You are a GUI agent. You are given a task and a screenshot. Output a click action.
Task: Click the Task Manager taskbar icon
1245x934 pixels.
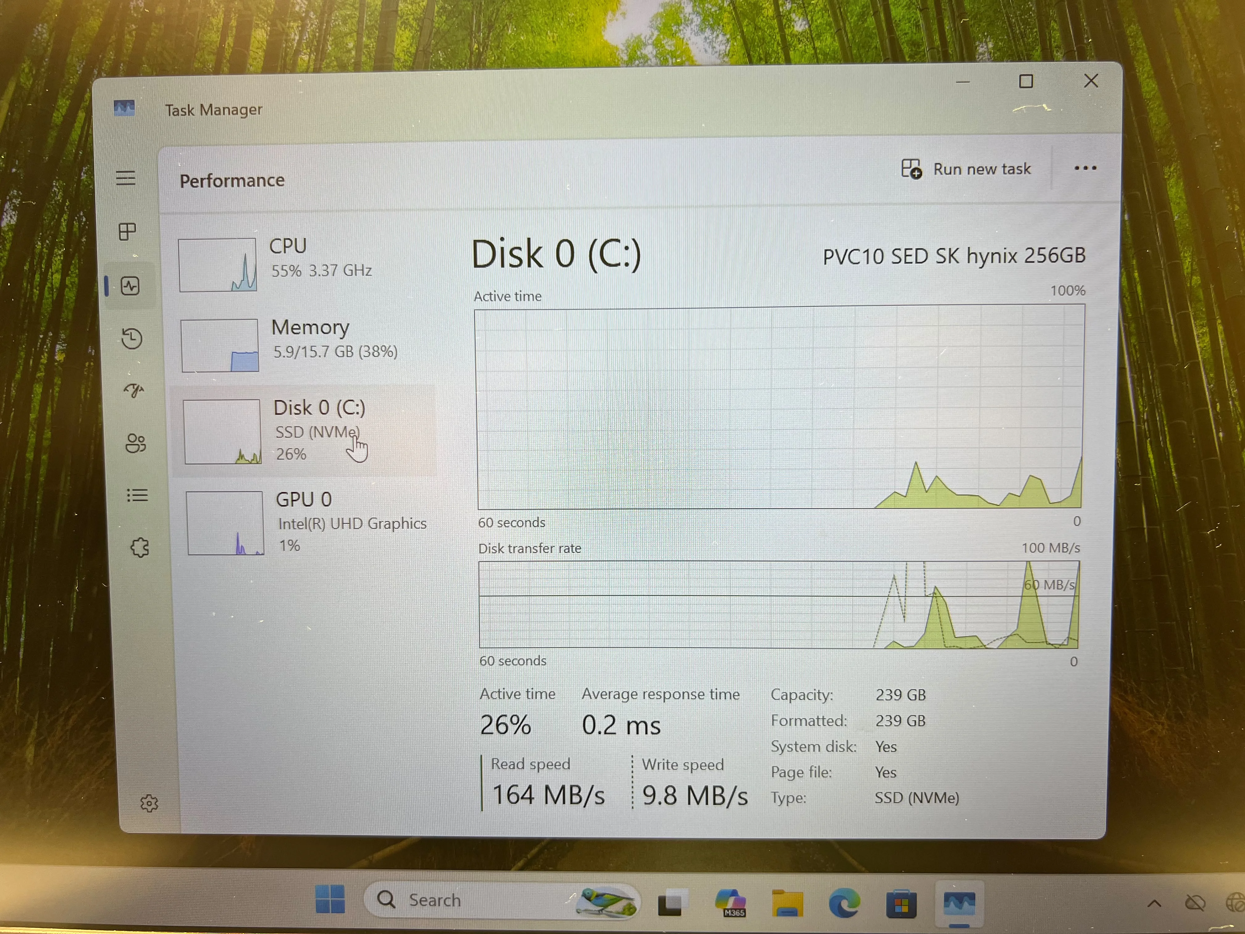pos(959,904)
